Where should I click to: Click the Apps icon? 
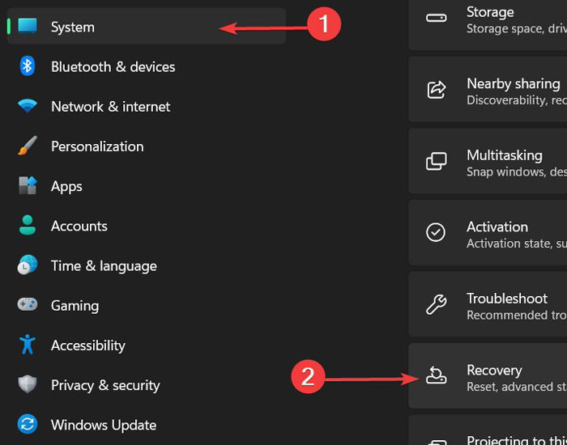(x=28, y=185)
